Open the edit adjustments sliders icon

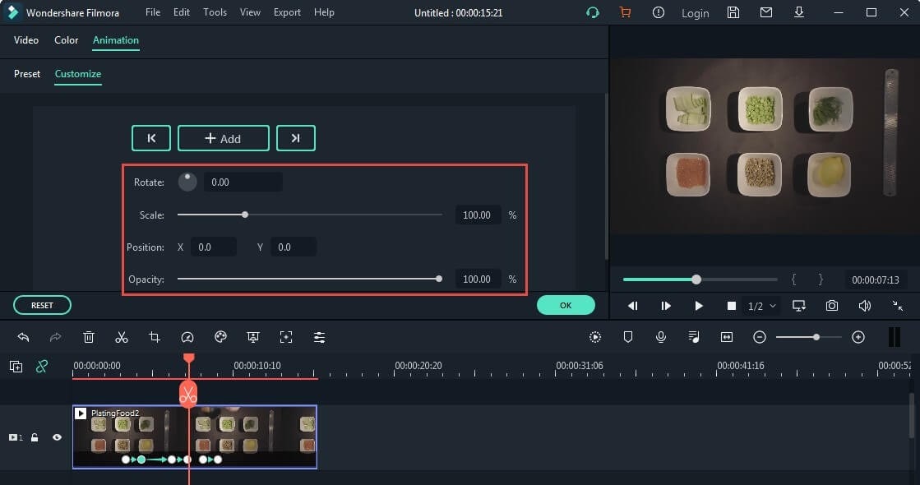(x=319, y=337)
